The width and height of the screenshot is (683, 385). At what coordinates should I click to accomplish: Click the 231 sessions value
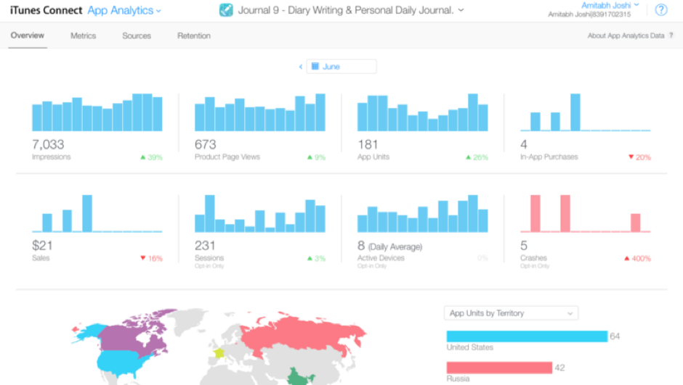coord(205,246)
